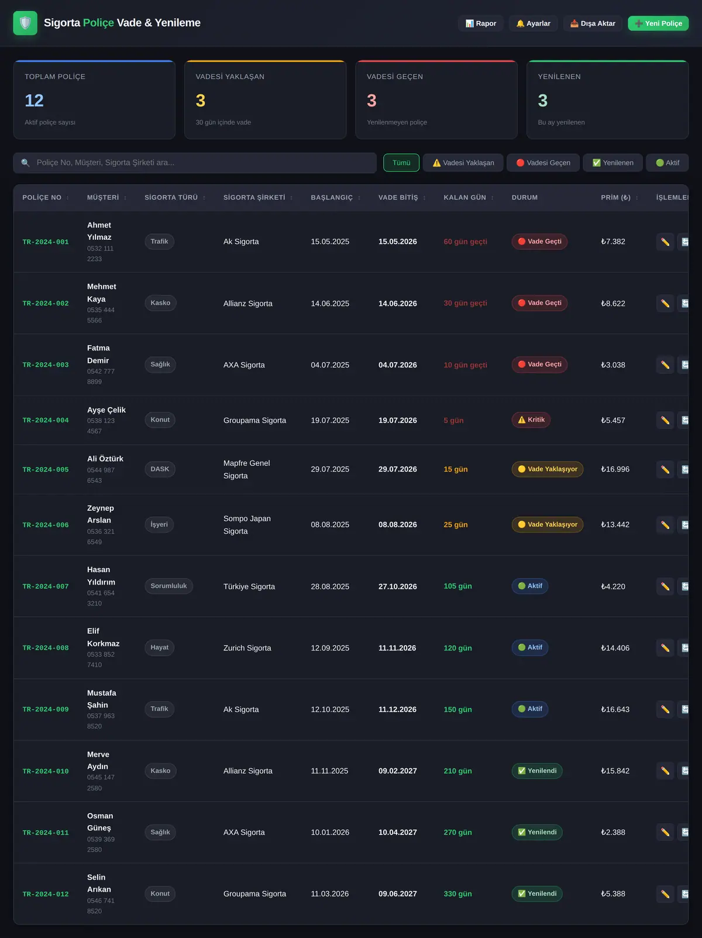Sort table by Sigorta Türü arrow
Image resolution: width=702 pixels, height=938 pixels.
pos(204,198)
